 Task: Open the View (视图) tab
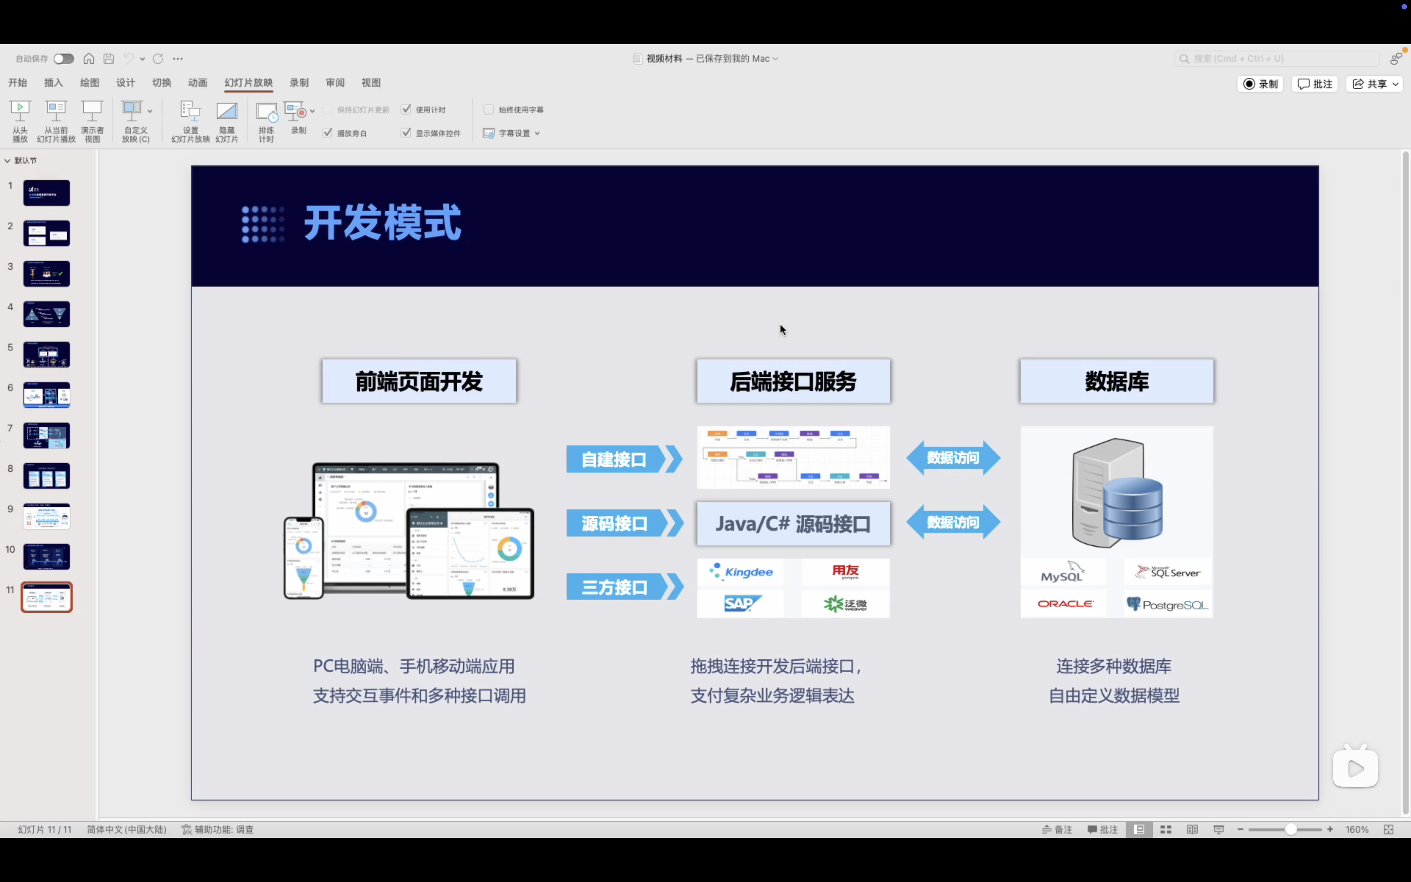click(371, 83)
